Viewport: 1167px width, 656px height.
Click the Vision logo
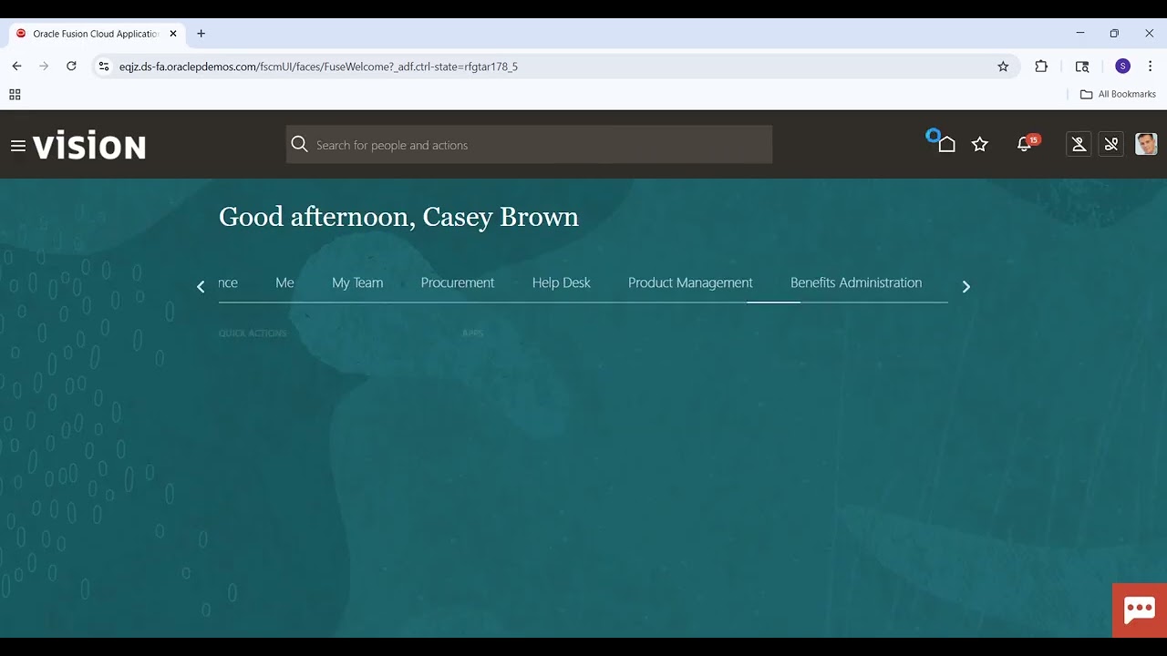pos(89,146)
